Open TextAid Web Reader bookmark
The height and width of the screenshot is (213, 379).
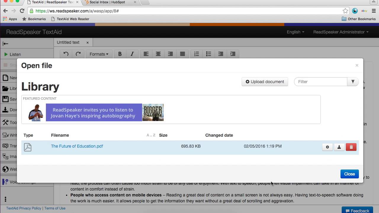[70, 19]
